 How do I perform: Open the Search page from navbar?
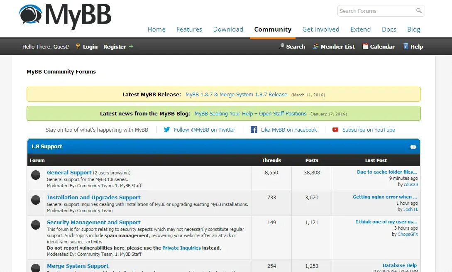(x=296, y=47)
